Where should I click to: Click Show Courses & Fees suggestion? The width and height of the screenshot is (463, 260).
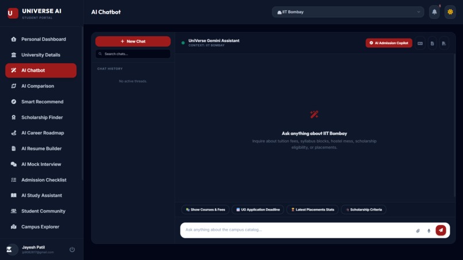(x=205, y=209)
